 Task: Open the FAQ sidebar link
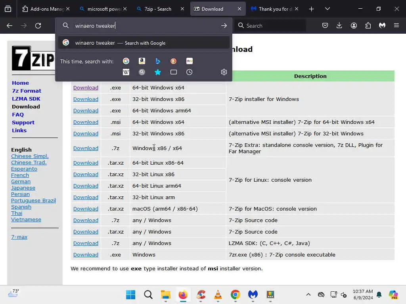tap(17, 114)
